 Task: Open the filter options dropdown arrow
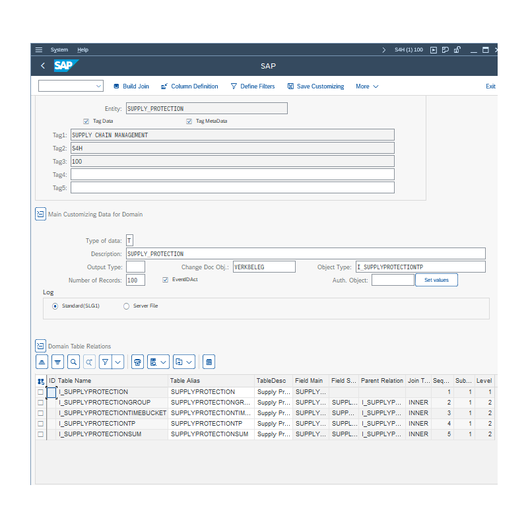click(x=118, y=362)
